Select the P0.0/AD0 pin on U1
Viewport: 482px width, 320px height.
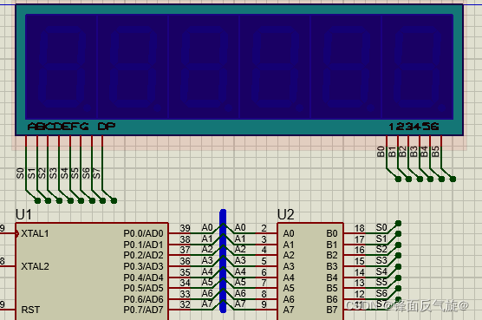[143, 233]
